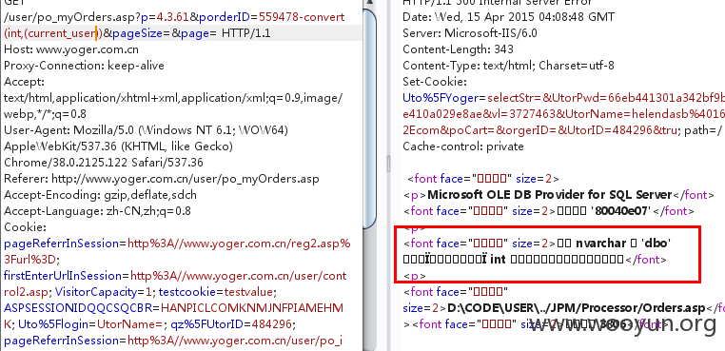Click the 'Content-Type: text/html; Charset=utf-8' line
The width and height of the screenshot is (725, 351).
(x=508, y=66)
